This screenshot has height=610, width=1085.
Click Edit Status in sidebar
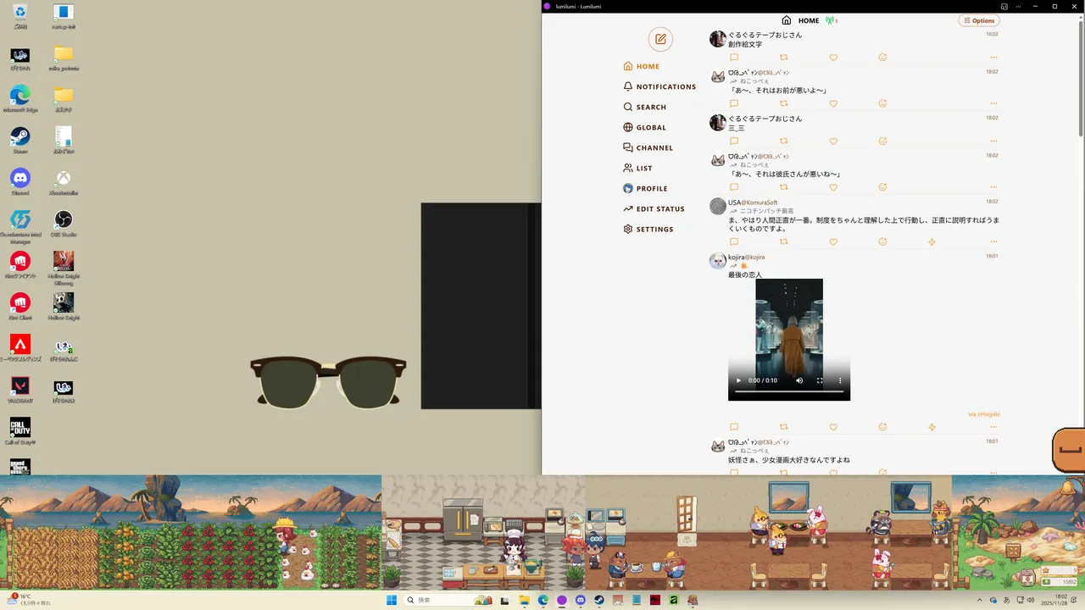[x=659, y=208]
